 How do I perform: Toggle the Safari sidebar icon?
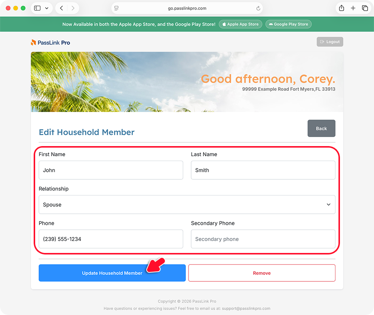(37, 8)
